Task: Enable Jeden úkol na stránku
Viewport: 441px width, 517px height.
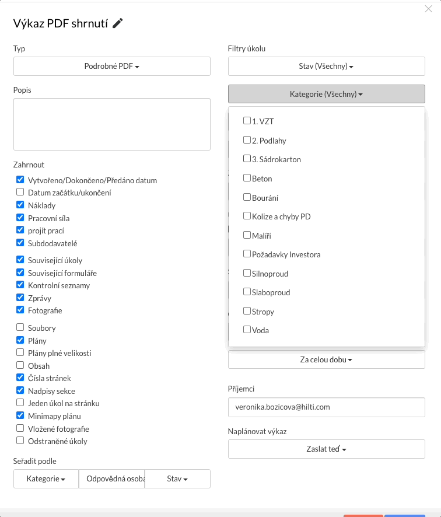Action: [x=20, y=402]
